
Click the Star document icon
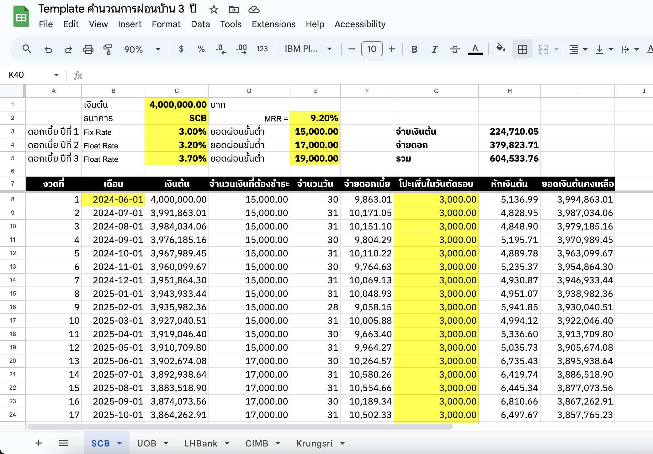(x=214, y=9)
